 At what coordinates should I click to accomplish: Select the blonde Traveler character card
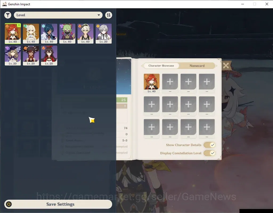click(31, 33)
